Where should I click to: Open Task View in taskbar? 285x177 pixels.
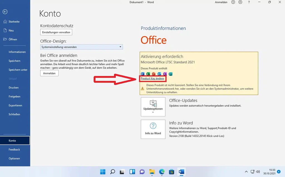point(122,171)
